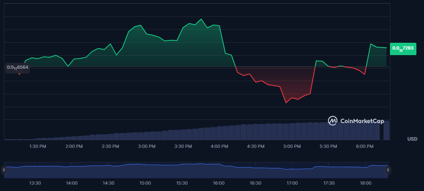Click 13:30 on the navigator timeline
The image size is (424, 191).
35,183
